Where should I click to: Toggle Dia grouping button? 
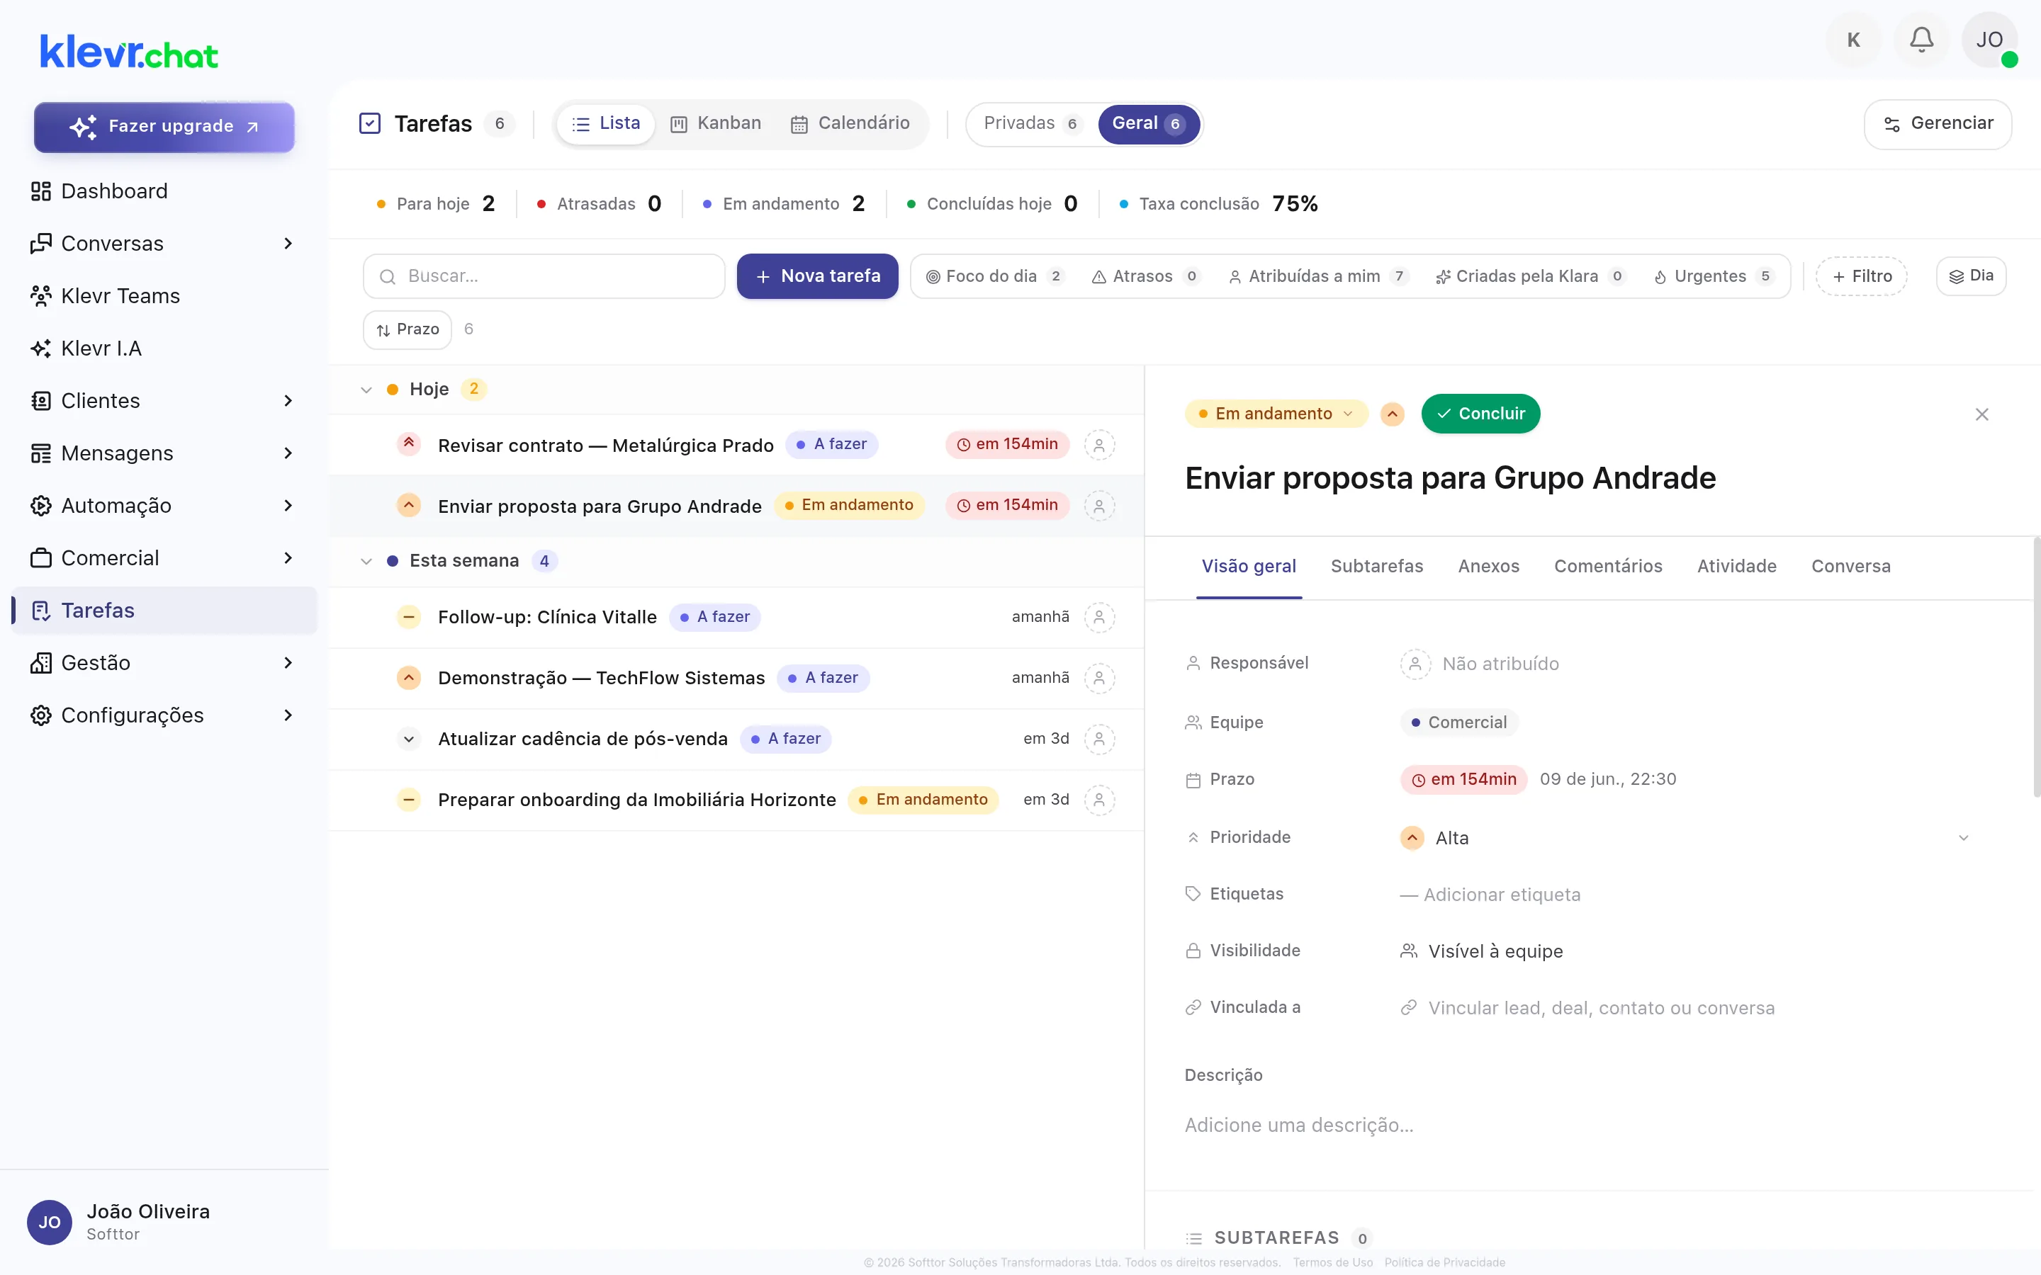1971,276
